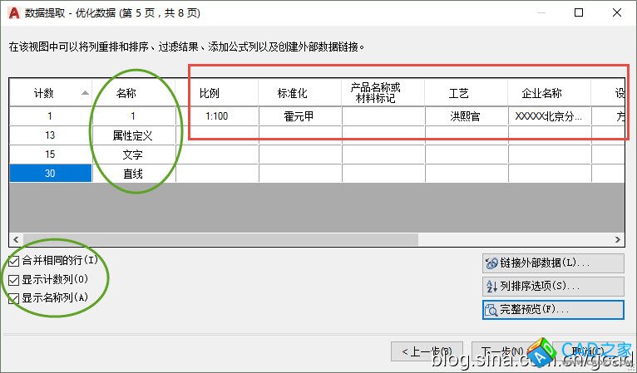The width and height of the screenshot is (637, 373).
Task: Click the 企业名称 column header
Action: click(541, 93)
